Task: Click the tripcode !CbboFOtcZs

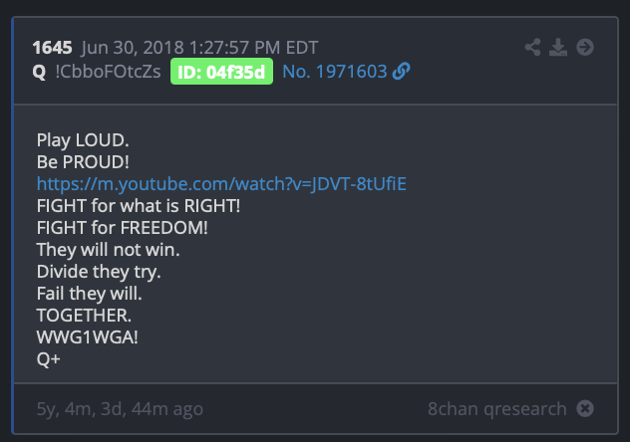Action: (108, 72)
